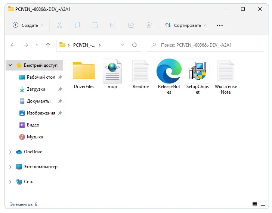The image size is (272, 213).
Task: Click the breadcrumb arrow after PCIVEN_-...
Action: (100, 45)
